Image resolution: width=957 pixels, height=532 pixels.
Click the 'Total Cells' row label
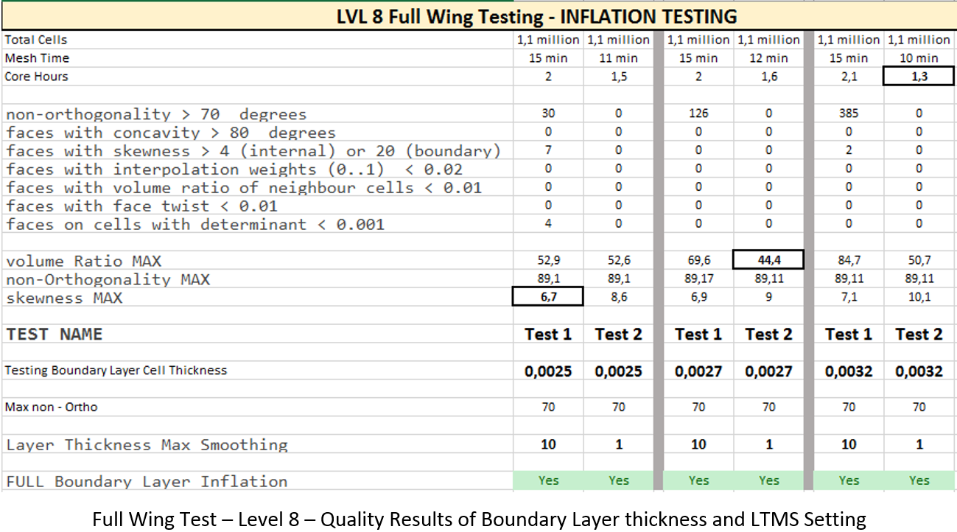[36, 40]
